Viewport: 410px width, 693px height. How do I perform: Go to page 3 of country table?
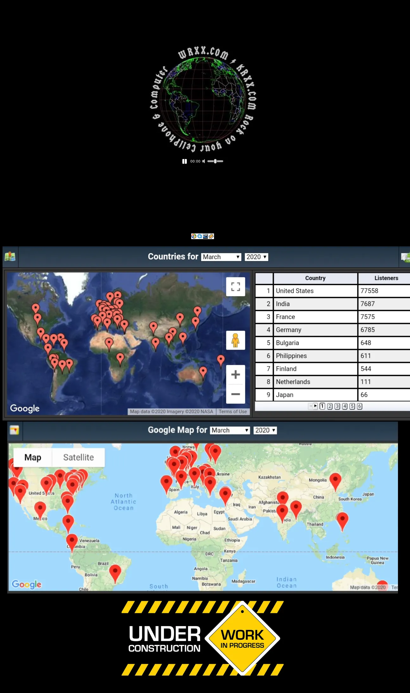(337, 406)
